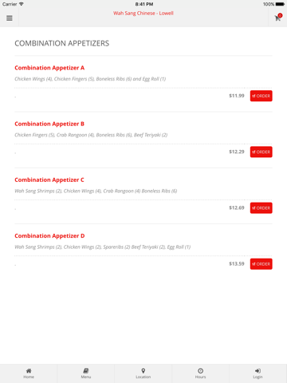Click Wah Sang Chinese - Lowell header title
The width and height of the screenshot is (287, 383).
tap(143, 13)
